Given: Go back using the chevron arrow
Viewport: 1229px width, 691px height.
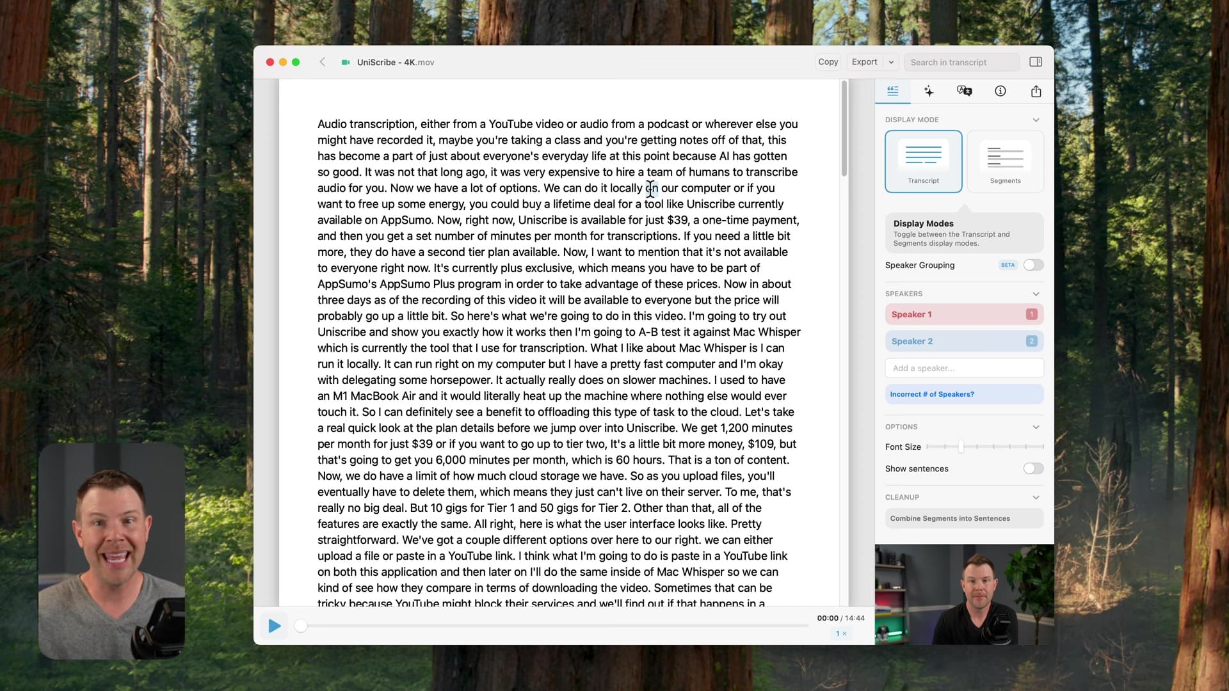Looking at the screenshot, I should 323,62.
